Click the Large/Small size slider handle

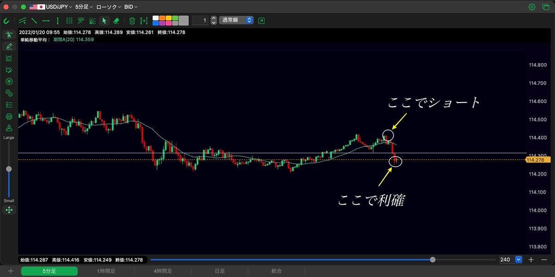9,169
